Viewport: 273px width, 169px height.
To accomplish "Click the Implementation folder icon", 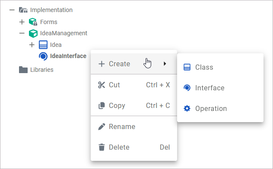I will tap(23, 10).
